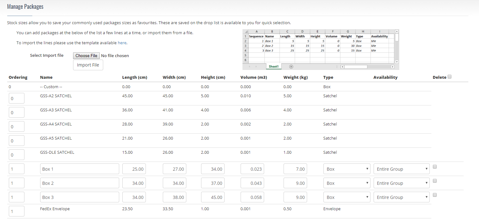Screen dimensions: 479x219
Task: Click the Box 1 name field
Action: 80,169
